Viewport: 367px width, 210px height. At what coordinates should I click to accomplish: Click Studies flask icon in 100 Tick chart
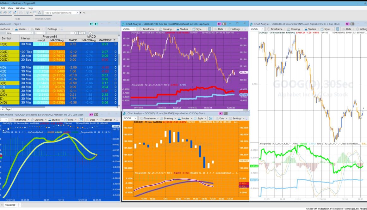pyautogui.click(x=178, y=29)
